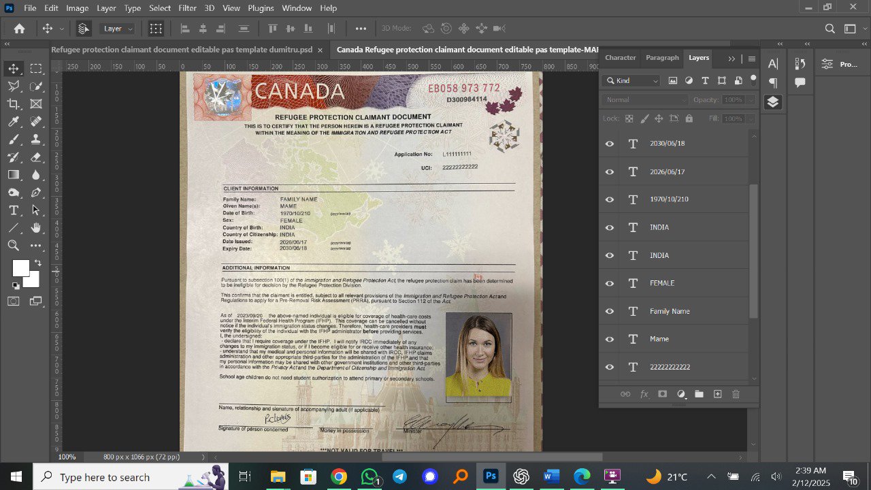This screenshot has width=871, height=490.
Task: Select the Move tool in toolbox
Action: click(14, 69)
